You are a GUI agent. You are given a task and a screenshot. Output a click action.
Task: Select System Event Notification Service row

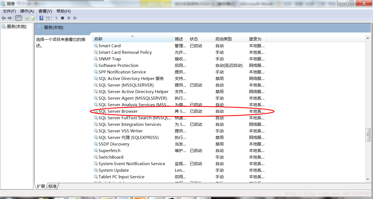click(x=179, y=164)
